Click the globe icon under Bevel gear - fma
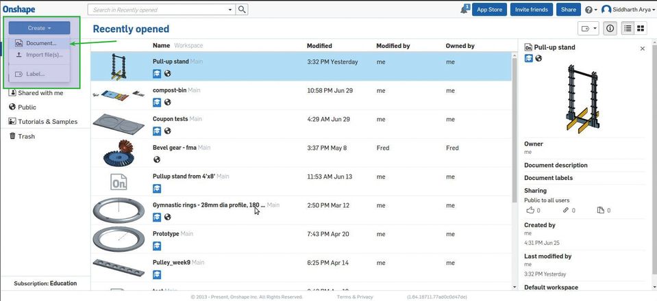This screenshot has height=301, width=657. coord(157,159)
